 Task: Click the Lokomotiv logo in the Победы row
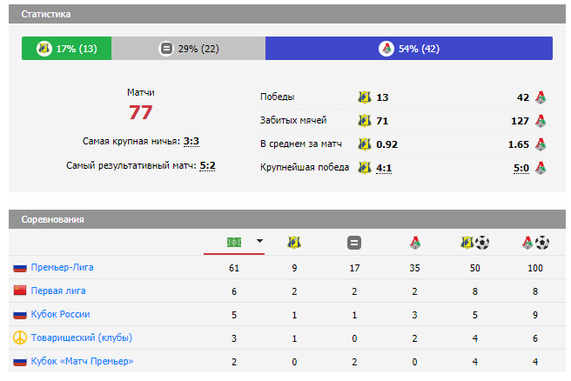[541, 97]
